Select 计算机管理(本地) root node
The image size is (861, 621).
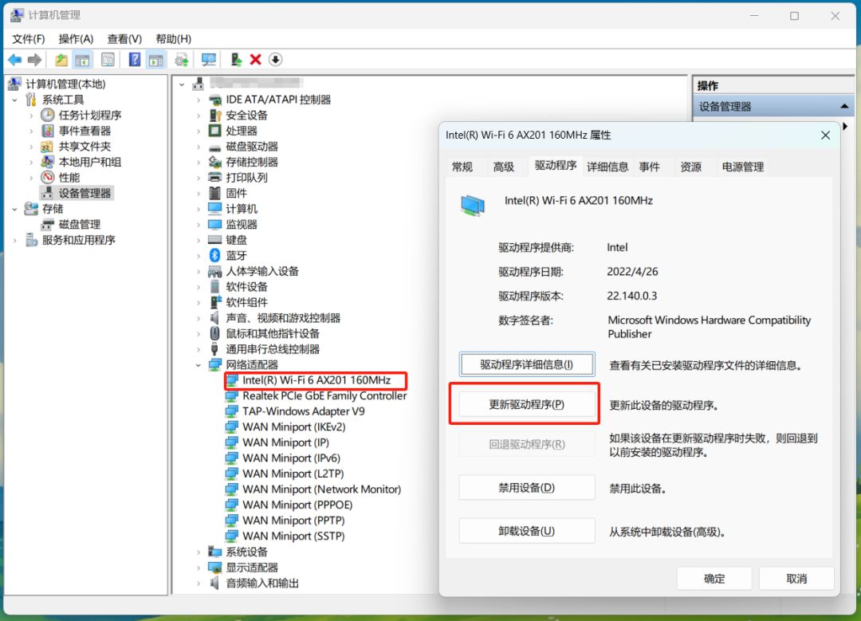click(65, 84)
